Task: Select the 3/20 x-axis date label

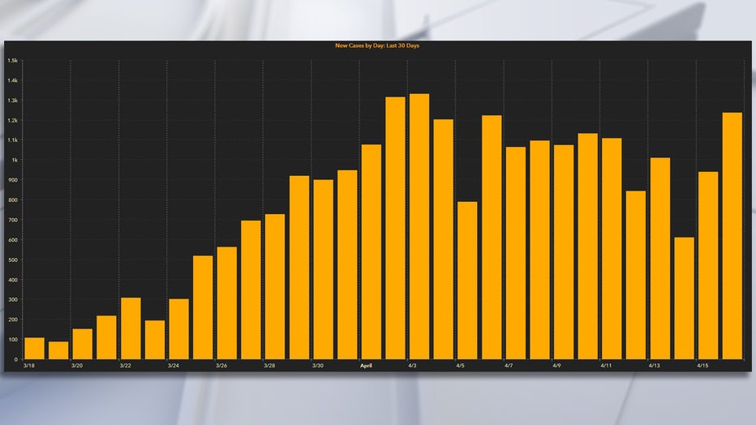Action: pyautogui.click(x=77, y=366)
